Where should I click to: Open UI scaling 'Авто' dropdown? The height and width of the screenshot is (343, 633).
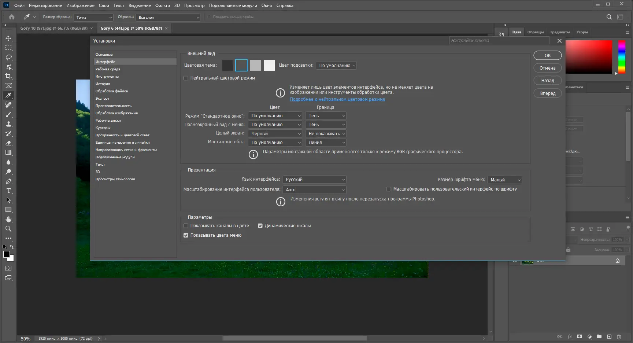(314, 190)
